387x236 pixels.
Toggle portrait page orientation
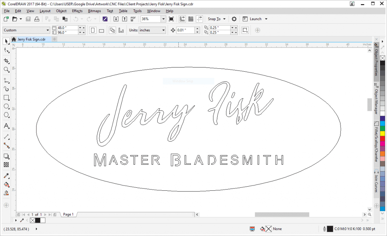pos(93,30)
